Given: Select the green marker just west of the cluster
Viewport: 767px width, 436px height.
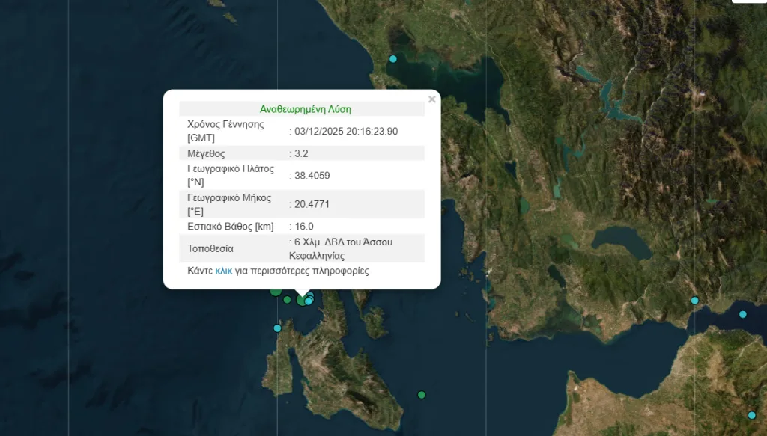Looking at the screenshot, I should tap(287, 300).
